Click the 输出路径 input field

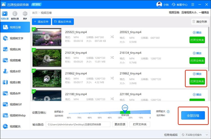78,124
